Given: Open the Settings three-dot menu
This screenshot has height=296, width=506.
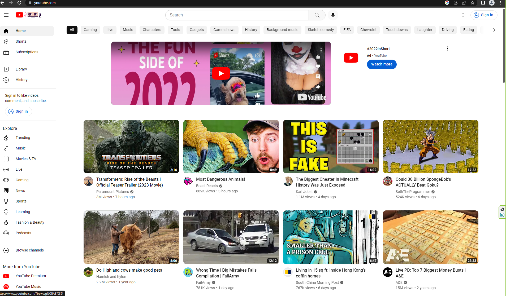Looking at the screenshot, I should pyautogui.click(x=463, y=15).
